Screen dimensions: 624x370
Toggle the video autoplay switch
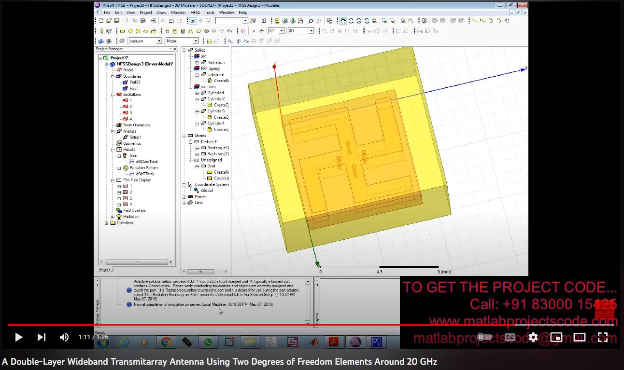coord(484,337)
